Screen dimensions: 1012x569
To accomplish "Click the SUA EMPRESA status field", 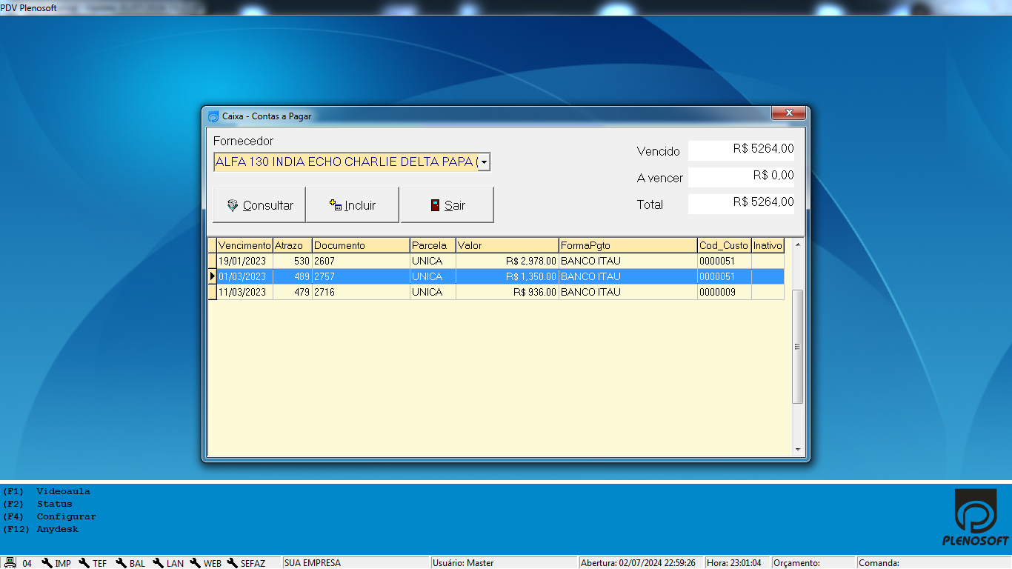I will 356,563.
